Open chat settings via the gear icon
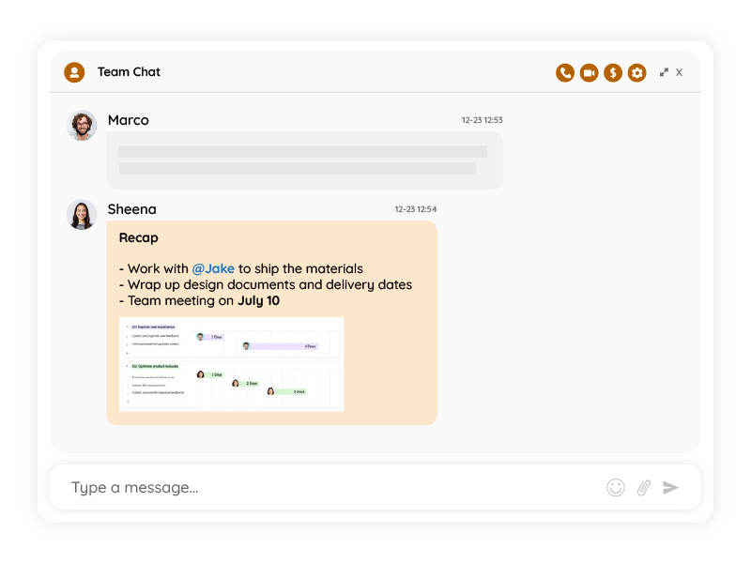The height and width of the screenshot is (563, 751). click(637, 72)
